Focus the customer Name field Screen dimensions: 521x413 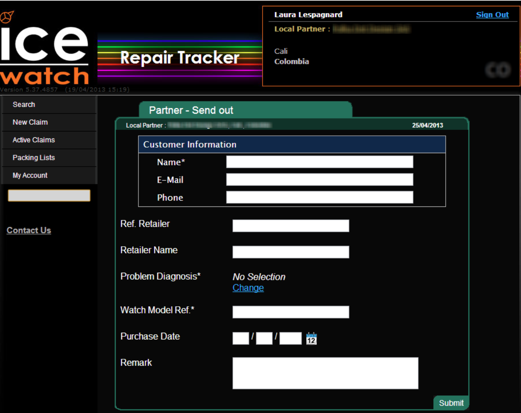(x=319, y=162)
